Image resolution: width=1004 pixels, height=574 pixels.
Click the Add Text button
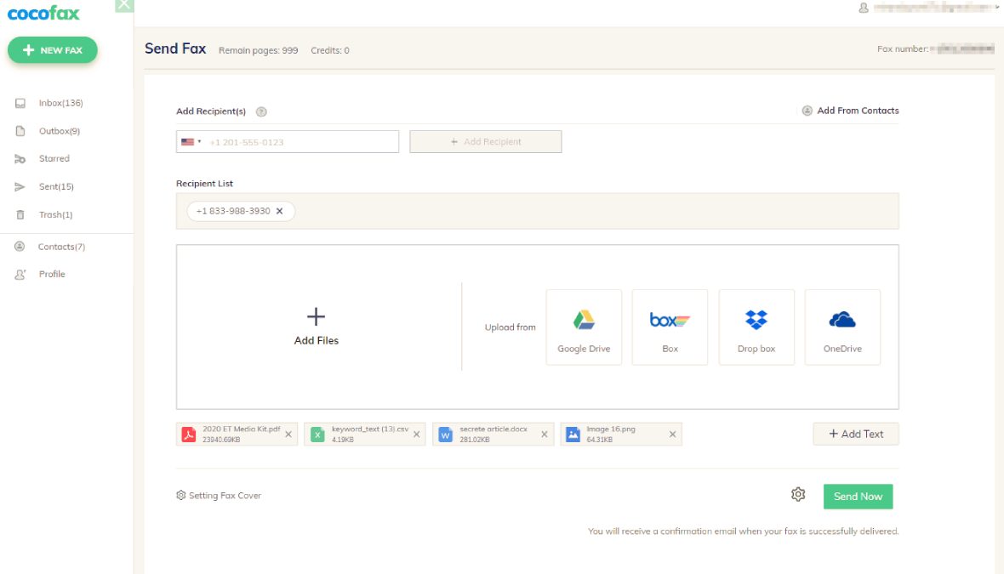855,434
